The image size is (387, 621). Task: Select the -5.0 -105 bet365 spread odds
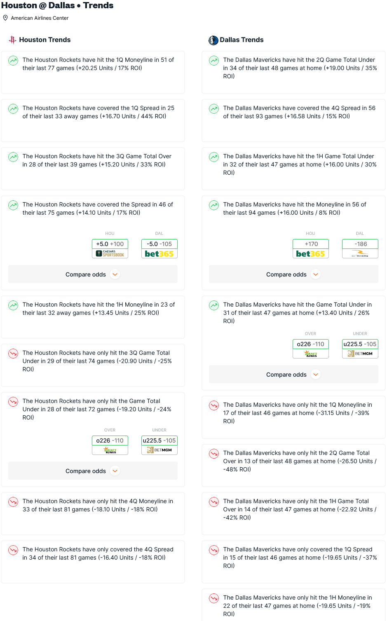coord(159,249)
